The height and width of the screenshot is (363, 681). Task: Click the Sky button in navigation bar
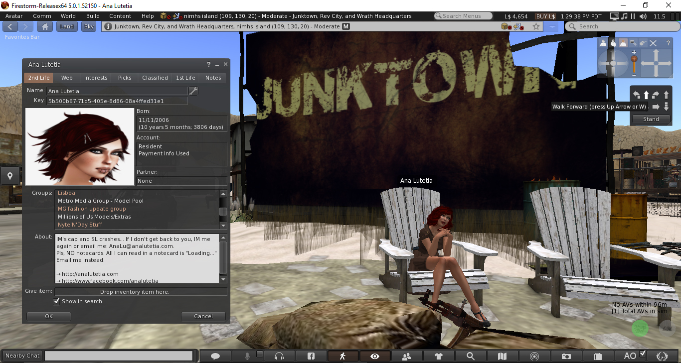(x=89, y=26)
